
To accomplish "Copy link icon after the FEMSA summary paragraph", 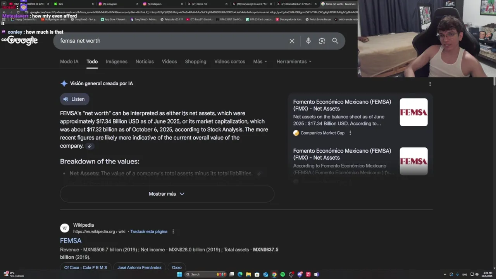I will tap(90, 146).
